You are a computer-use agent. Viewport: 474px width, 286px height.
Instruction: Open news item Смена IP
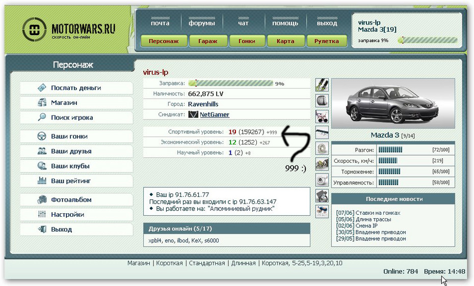tap(366, 225)
